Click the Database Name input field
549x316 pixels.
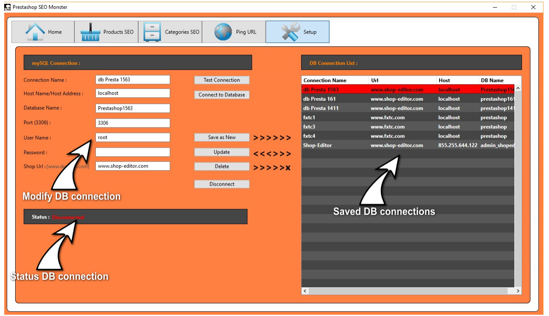(x=133, y=108)
